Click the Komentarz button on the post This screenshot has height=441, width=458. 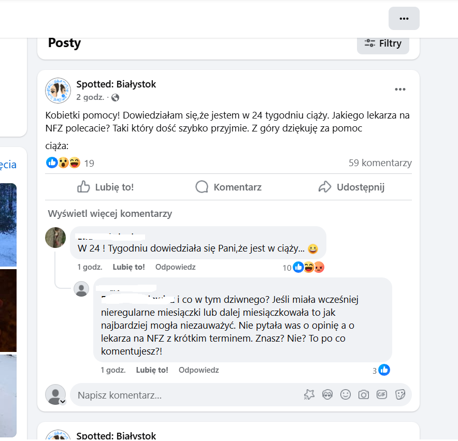tap(228, 187)
